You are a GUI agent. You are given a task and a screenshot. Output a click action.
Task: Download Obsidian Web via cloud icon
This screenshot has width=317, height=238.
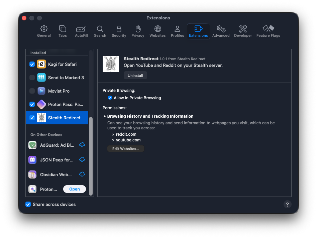pos(82,174)
